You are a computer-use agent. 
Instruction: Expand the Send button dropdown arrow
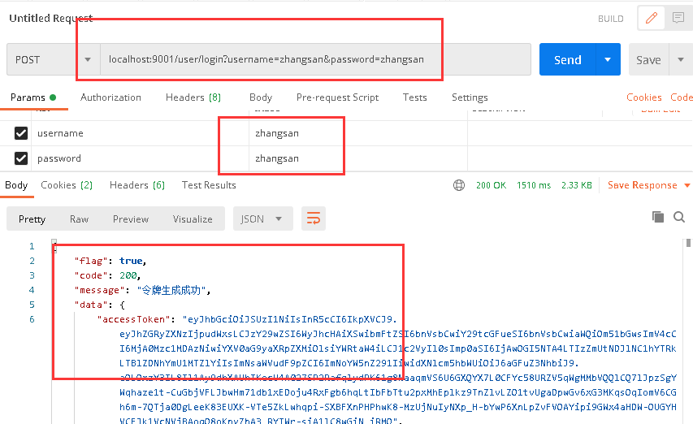pos(608,59)
